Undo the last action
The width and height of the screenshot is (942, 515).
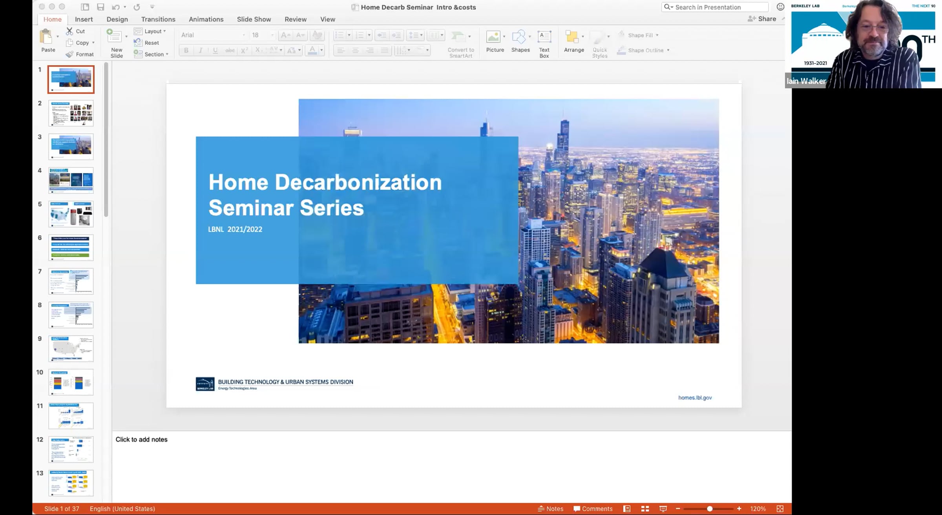pos(116,7)
